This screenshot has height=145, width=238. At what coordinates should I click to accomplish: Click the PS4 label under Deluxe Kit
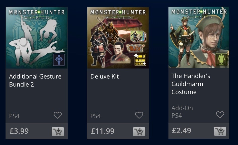pyautogui.click(x=96, y=116)
